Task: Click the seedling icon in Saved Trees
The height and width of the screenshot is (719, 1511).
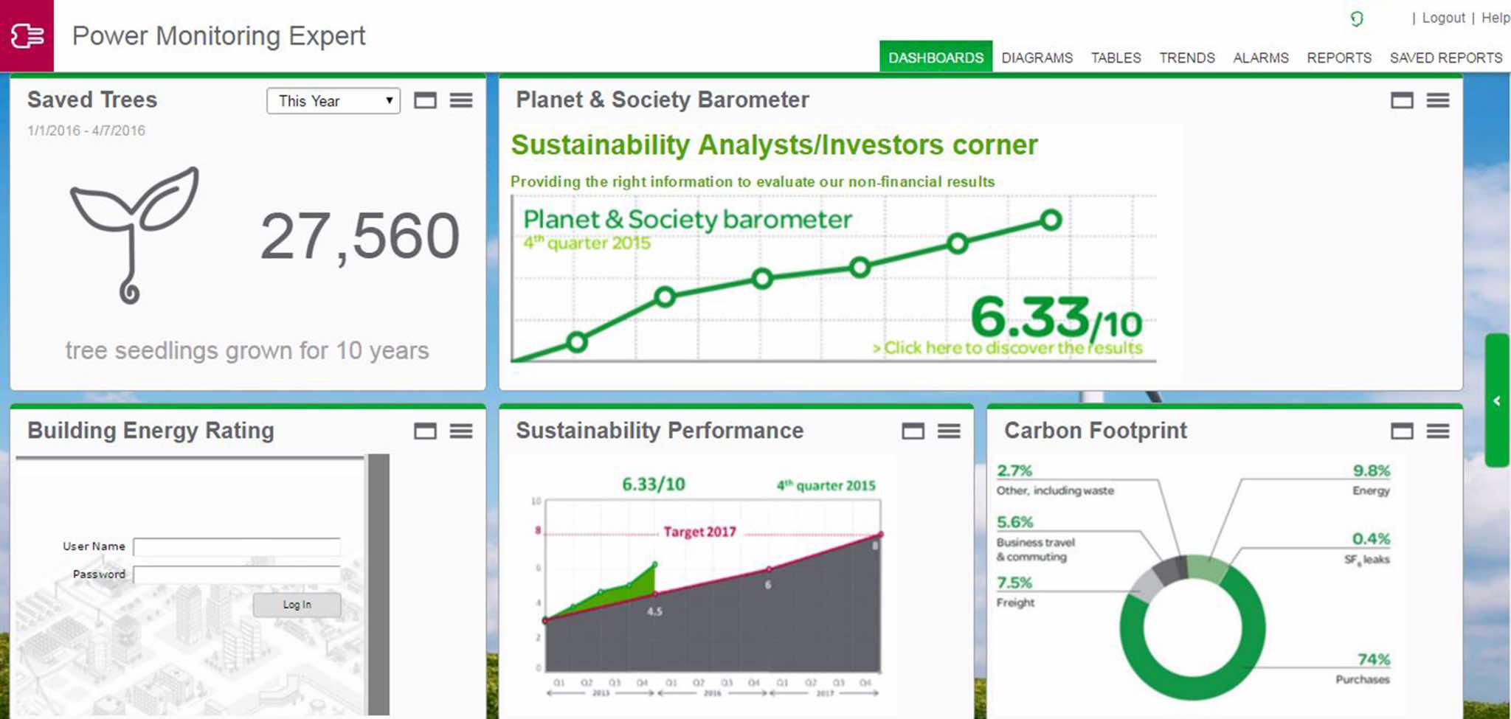Action: pyautogui.click(x=134, y=235)
